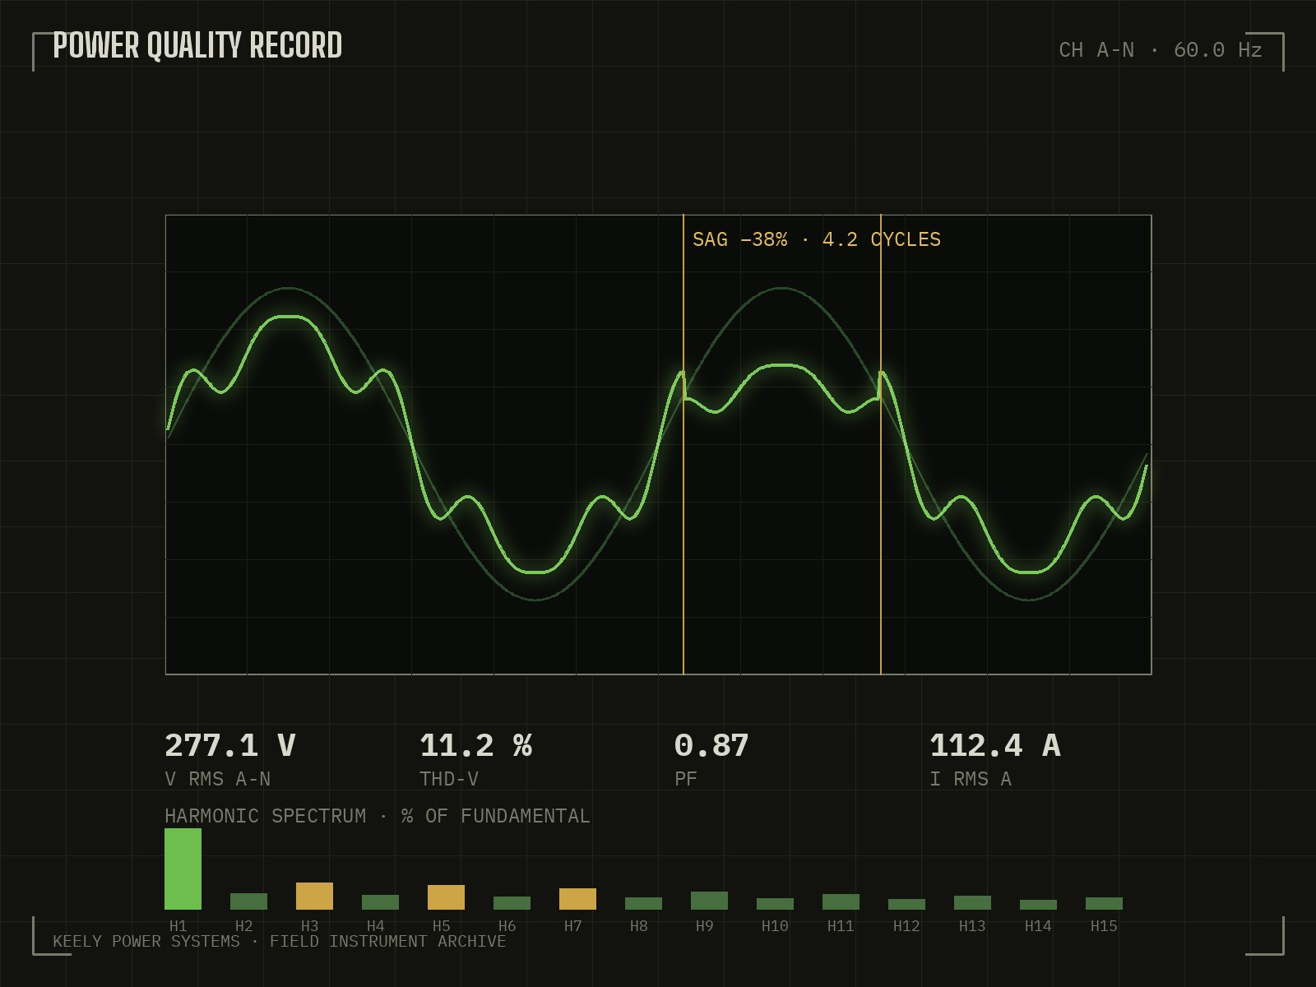Click the H5 axis label

coord(442,926)
